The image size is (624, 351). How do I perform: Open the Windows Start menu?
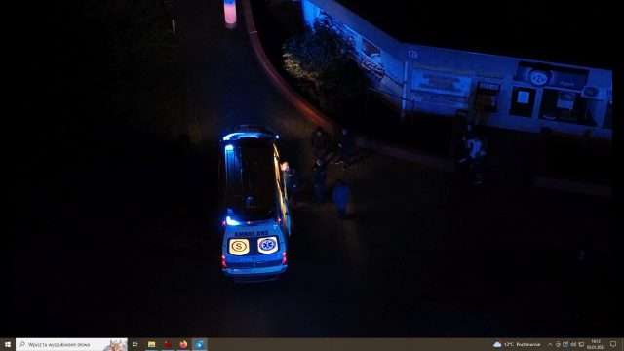pos(8,344)
